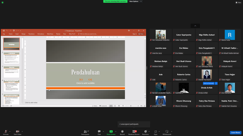Viewport: 243px width, 136px height.
Task: Expand the Apps options arrow
Action: point(159,131)
